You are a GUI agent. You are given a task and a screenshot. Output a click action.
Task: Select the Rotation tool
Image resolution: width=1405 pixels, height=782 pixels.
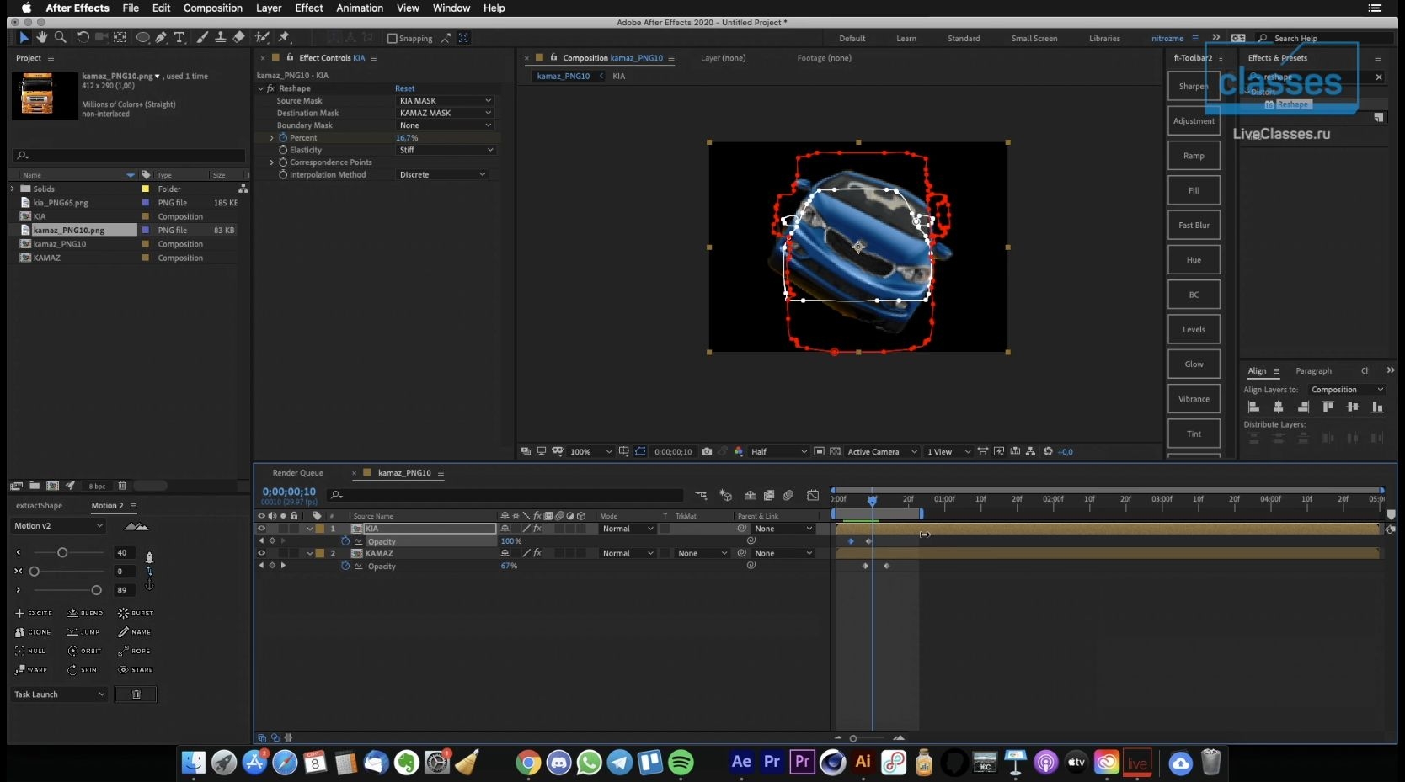pos(83,37)
